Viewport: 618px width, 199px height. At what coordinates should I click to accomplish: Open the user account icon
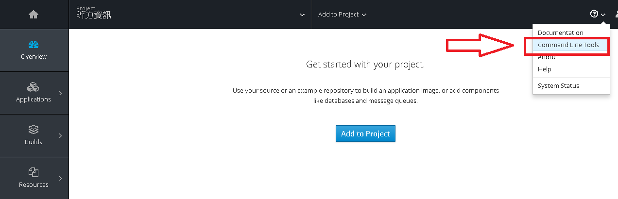click(616, 14)
